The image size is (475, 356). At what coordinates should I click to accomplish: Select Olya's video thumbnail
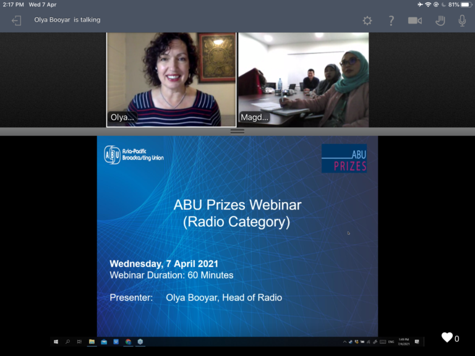pos(171,80)
